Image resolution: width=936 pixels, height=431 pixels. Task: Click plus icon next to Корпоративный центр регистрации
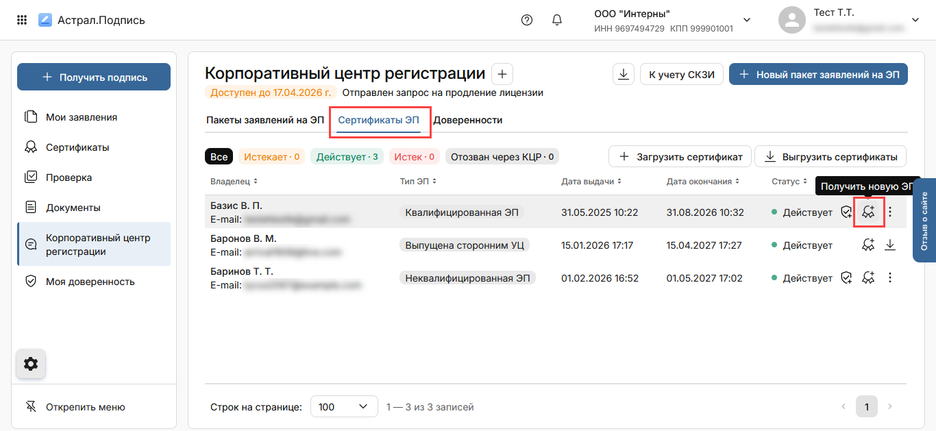(502, 74)
